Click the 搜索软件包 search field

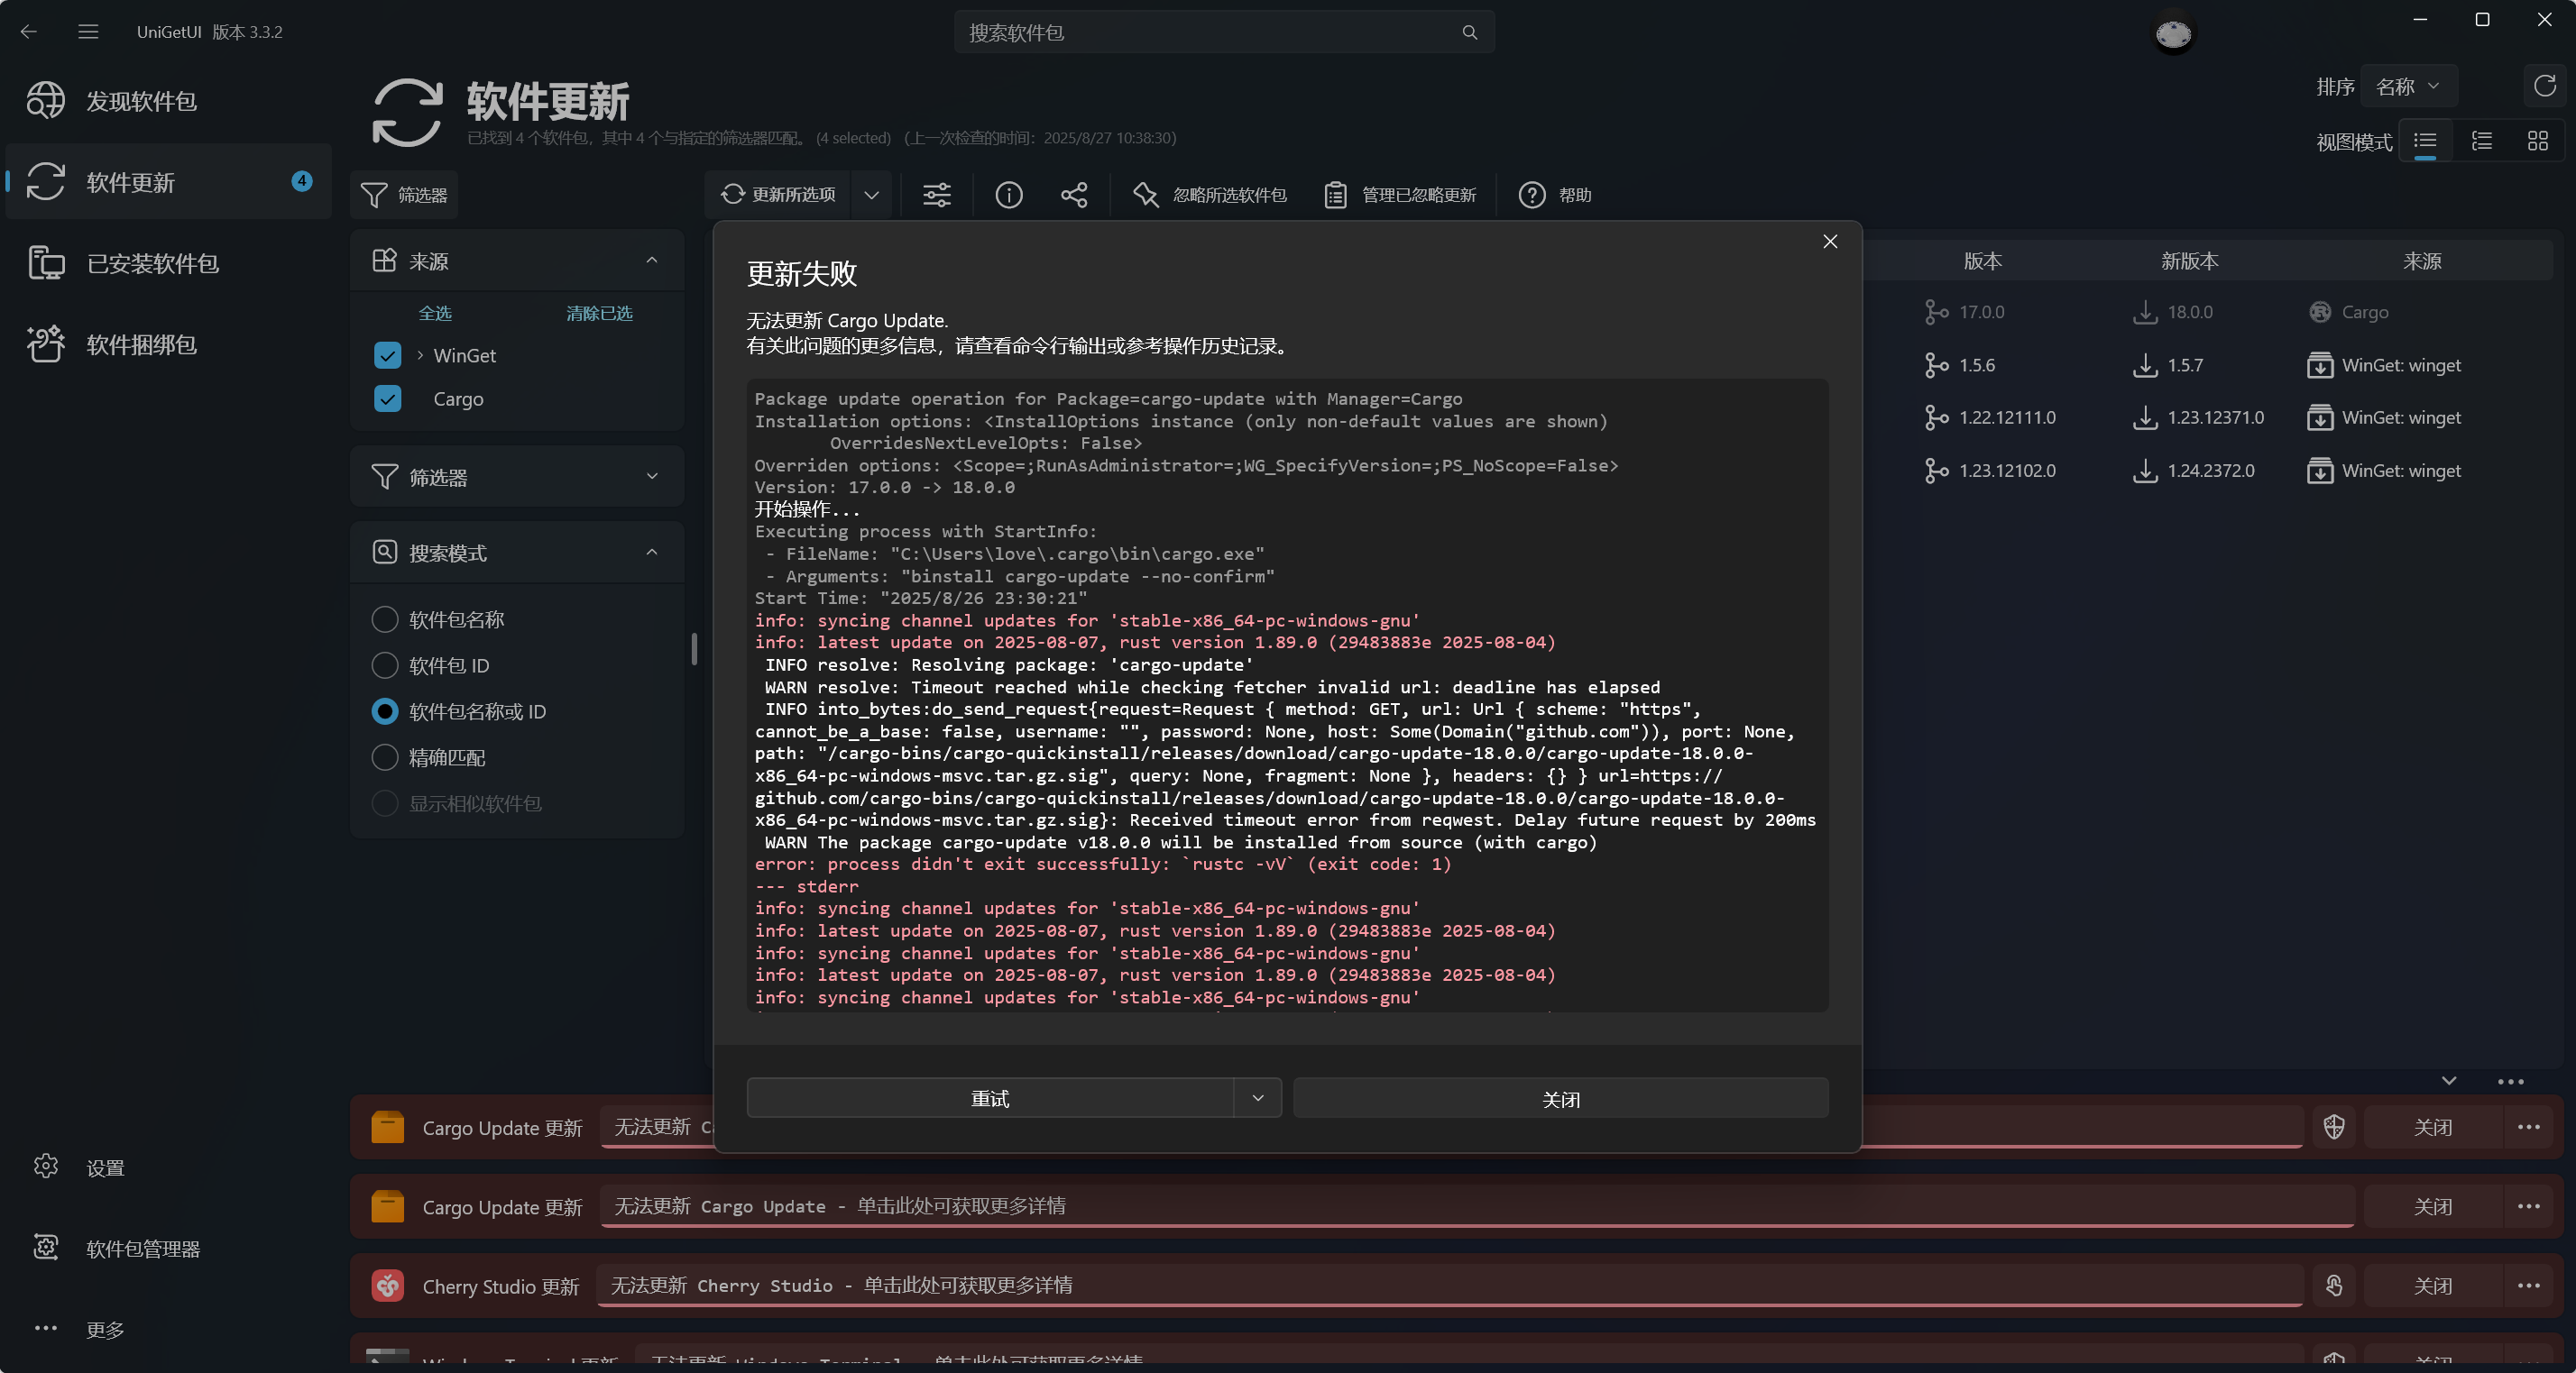point(1223,32)
